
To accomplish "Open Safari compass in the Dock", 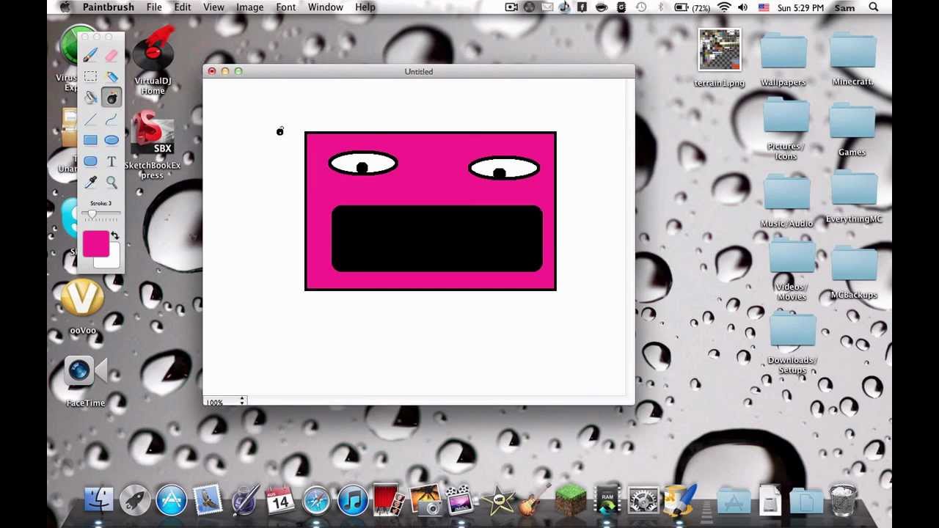I will point(317,501).
